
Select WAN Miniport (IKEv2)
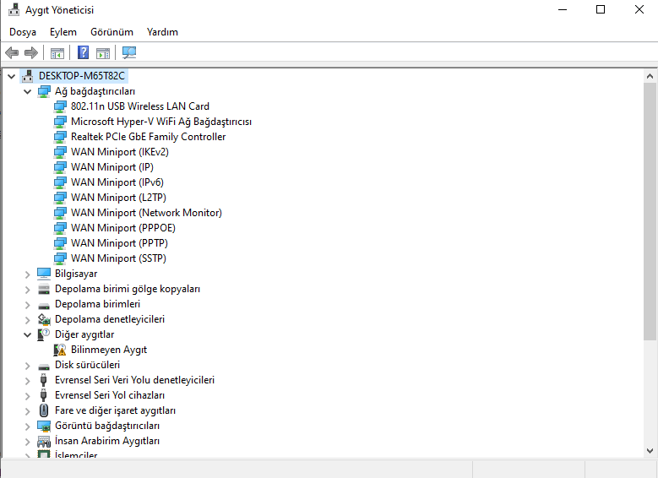(x=120, y=152)
